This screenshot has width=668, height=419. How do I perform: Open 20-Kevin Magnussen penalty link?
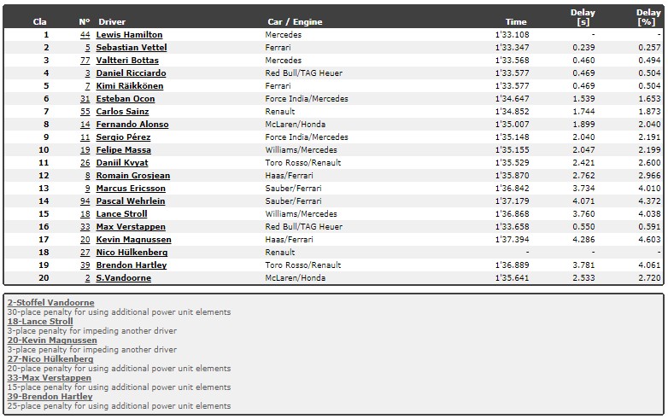point(52,340)
